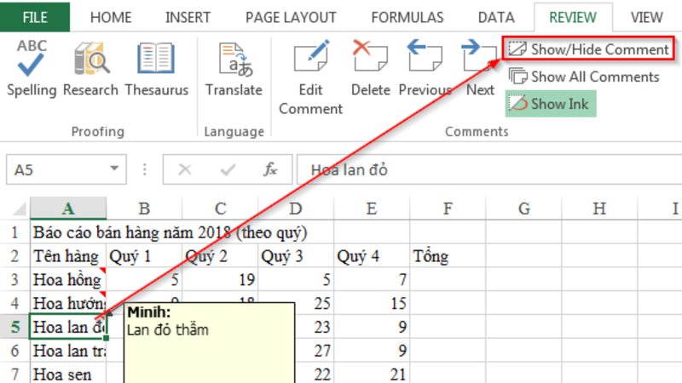Click value 22 in Hoa sen row
This screenshot has width=682, height=383.
tap(315, 374)
